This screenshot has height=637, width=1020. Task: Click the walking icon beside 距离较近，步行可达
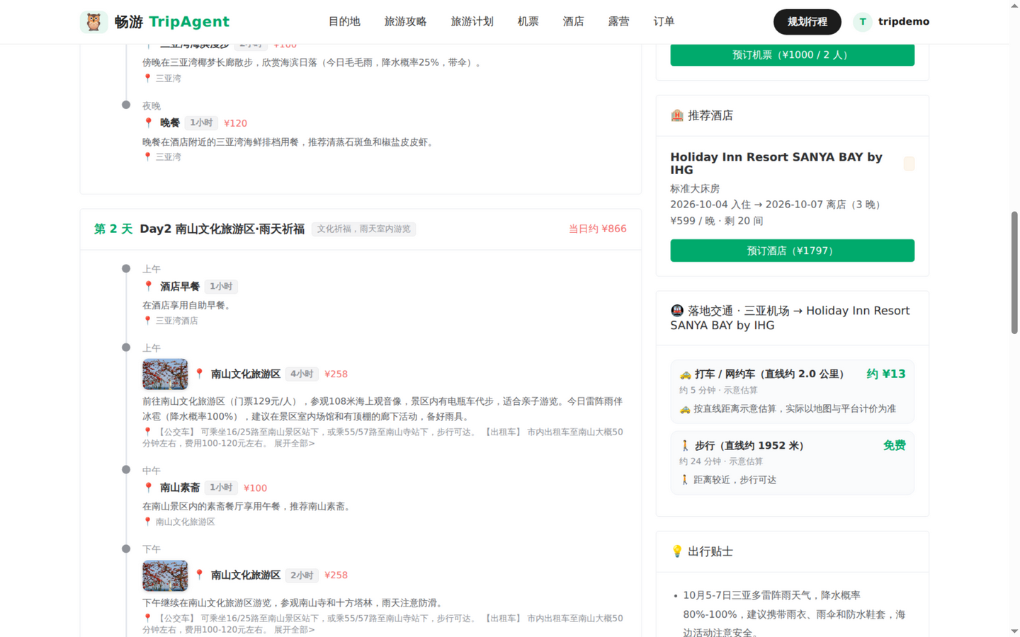click(685, 480)
